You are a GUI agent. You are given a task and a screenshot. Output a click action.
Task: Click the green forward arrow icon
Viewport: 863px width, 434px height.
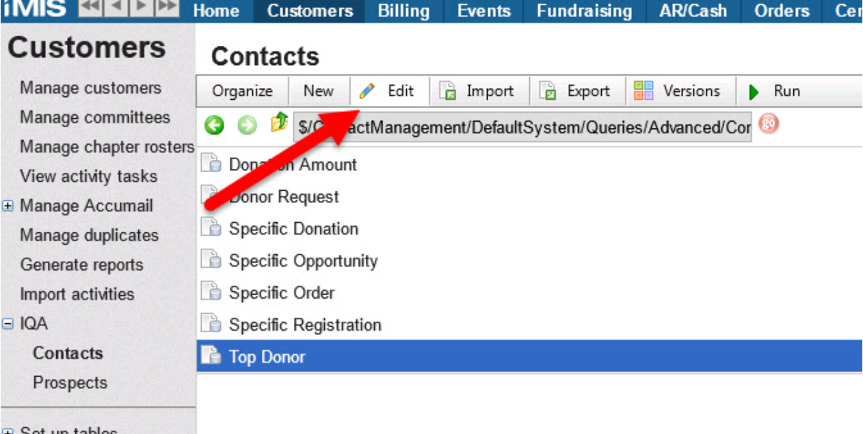click(247, 126)
